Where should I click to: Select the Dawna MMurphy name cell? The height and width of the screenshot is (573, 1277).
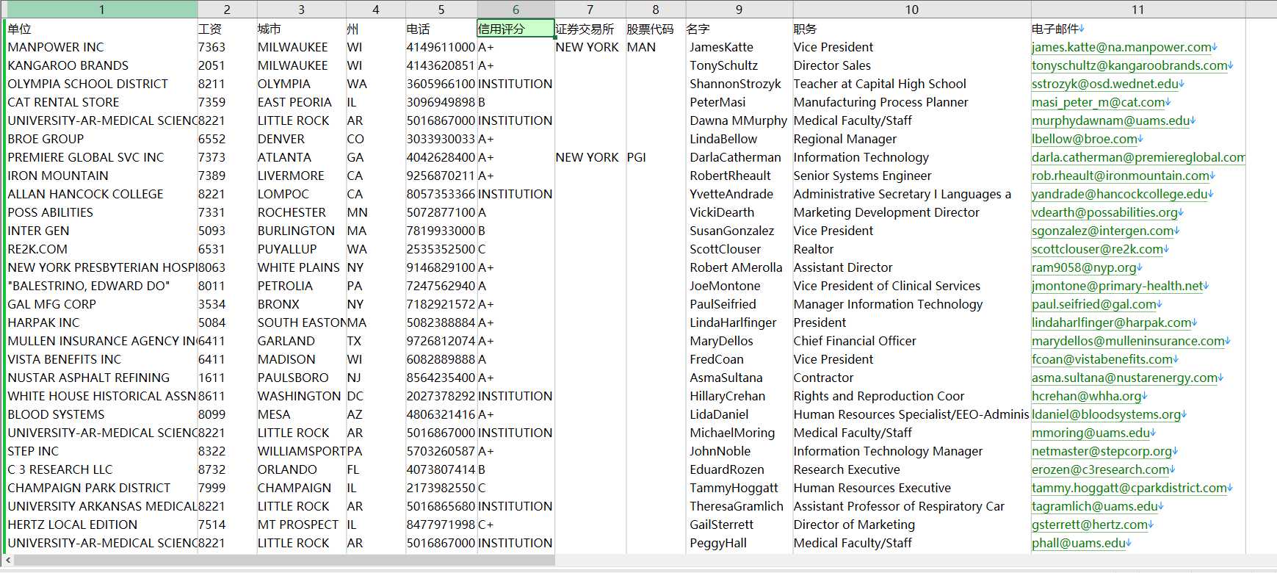click(739, 120)
